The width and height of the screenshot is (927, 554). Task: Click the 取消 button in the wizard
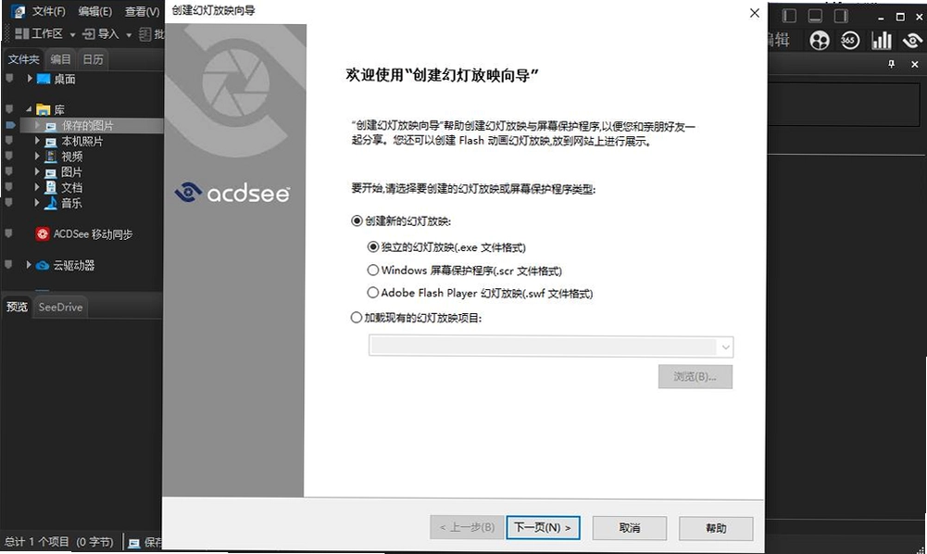coord(630,528)
